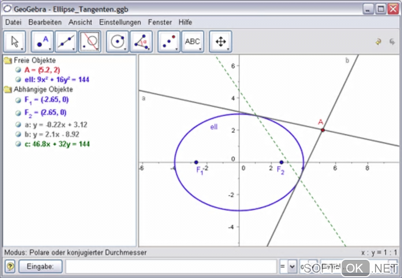Open the Fenster menu

160,22
